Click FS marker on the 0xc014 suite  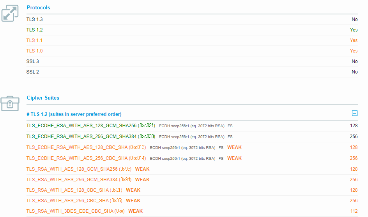tap(221, 159)
